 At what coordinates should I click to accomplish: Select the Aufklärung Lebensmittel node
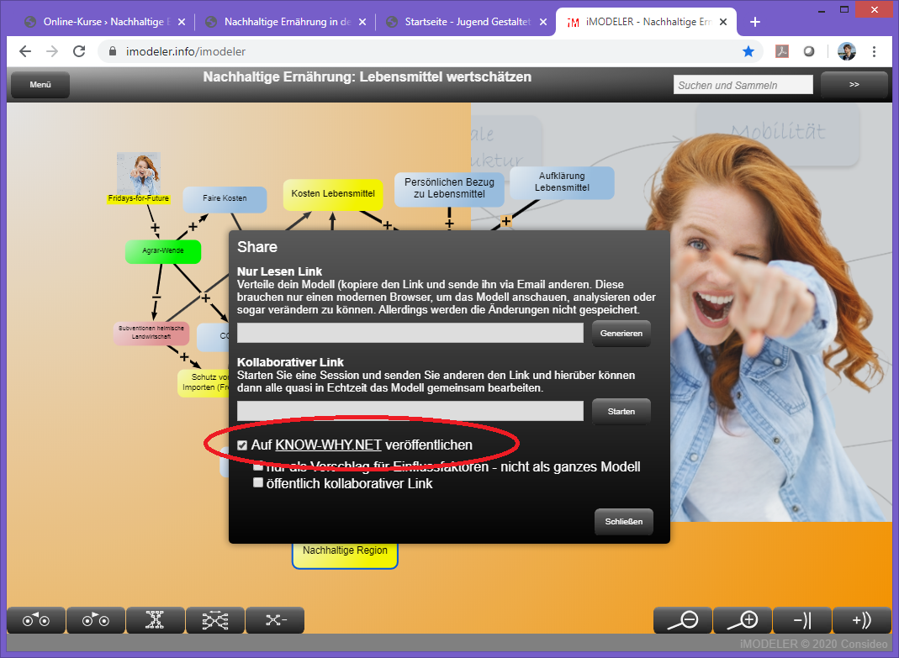pos(562,182)
